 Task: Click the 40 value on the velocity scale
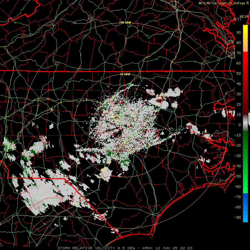pos(239,84)
